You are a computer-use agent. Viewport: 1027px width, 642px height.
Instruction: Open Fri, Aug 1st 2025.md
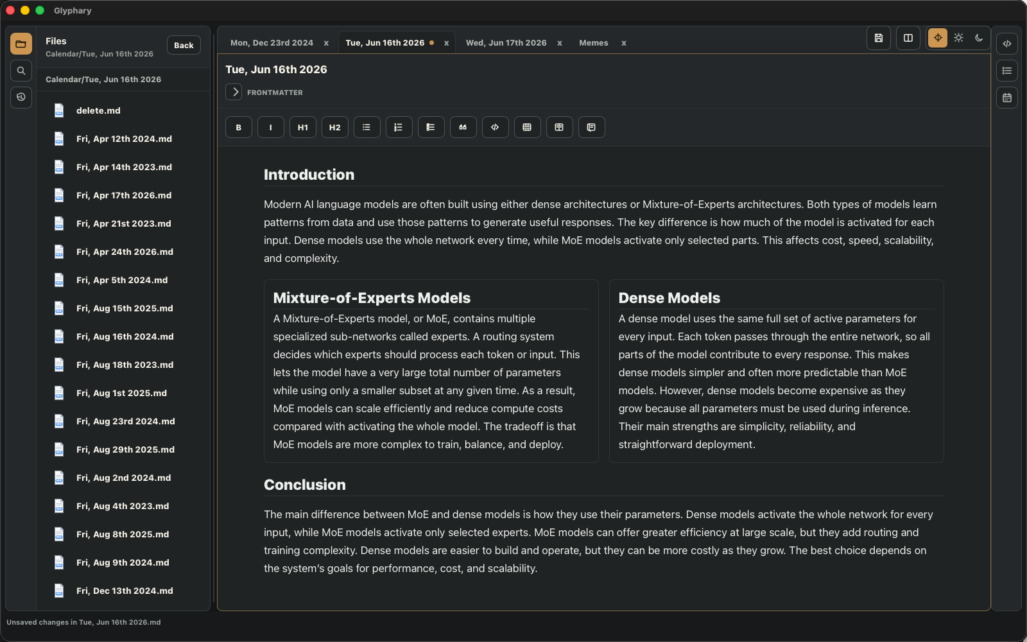123,393
